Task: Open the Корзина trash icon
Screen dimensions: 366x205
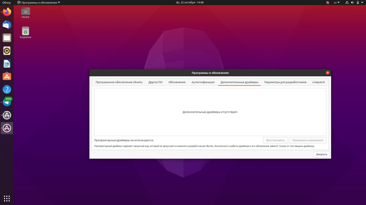Action: pos(25,33)
